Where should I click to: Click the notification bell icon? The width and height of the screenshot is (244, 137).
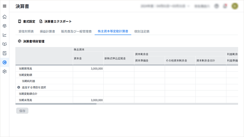click(225, 6)
